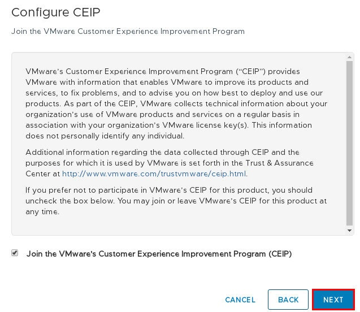Click the scrollbar up arrow in CEIP text
Viewport: 360px width, 312px height.
coord(349,57)
